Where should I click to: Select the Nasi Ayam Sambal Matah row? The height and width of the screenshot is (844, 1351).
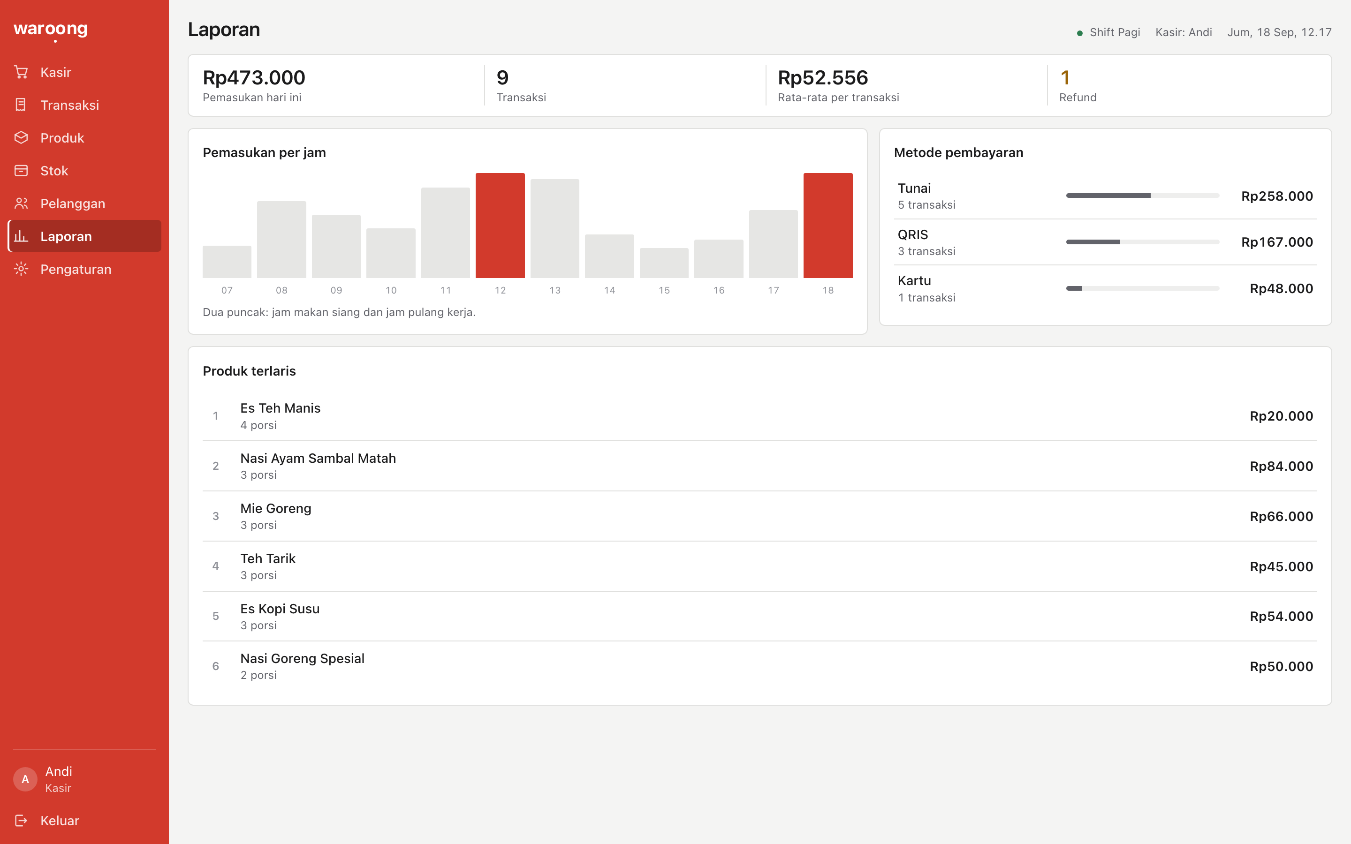759,466
